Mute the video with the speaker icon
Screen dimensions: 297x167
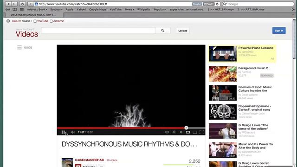[72, 132]
